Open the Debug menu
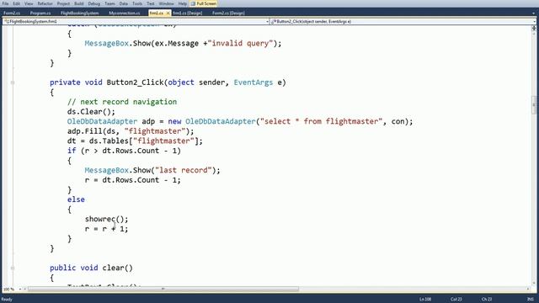539x303 pixels. tap(93, 3)
